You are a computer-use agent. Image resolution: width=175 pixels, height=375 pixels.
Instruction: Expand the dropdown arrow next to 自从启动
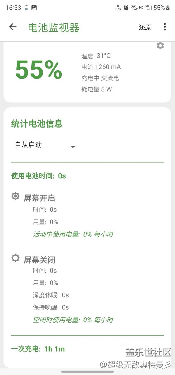pos(73,147)
